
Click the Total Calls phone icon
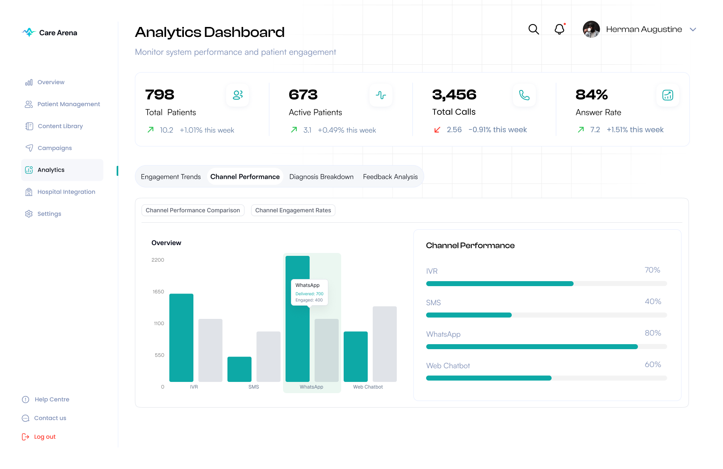(524, 95)
